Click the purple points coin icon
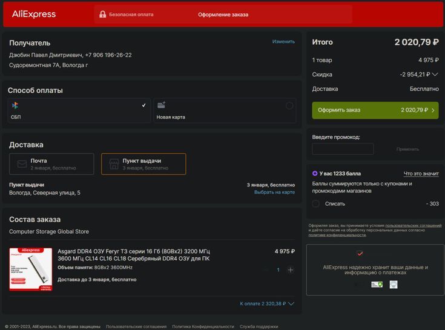445x330 pixels. click(x=315, y=173)
